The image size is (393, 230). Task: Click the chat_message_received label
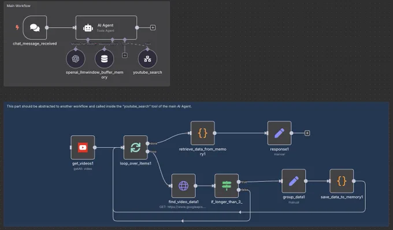35,43
